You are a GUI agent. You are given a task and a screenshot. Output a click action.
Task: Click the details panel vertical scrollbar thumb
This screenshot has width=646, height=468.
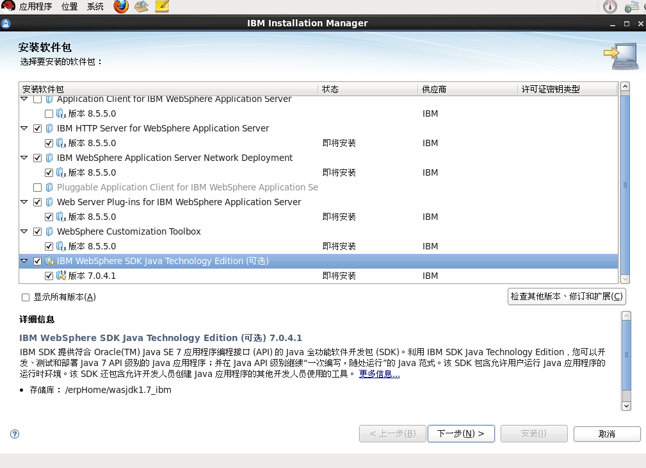pos(626,355)
